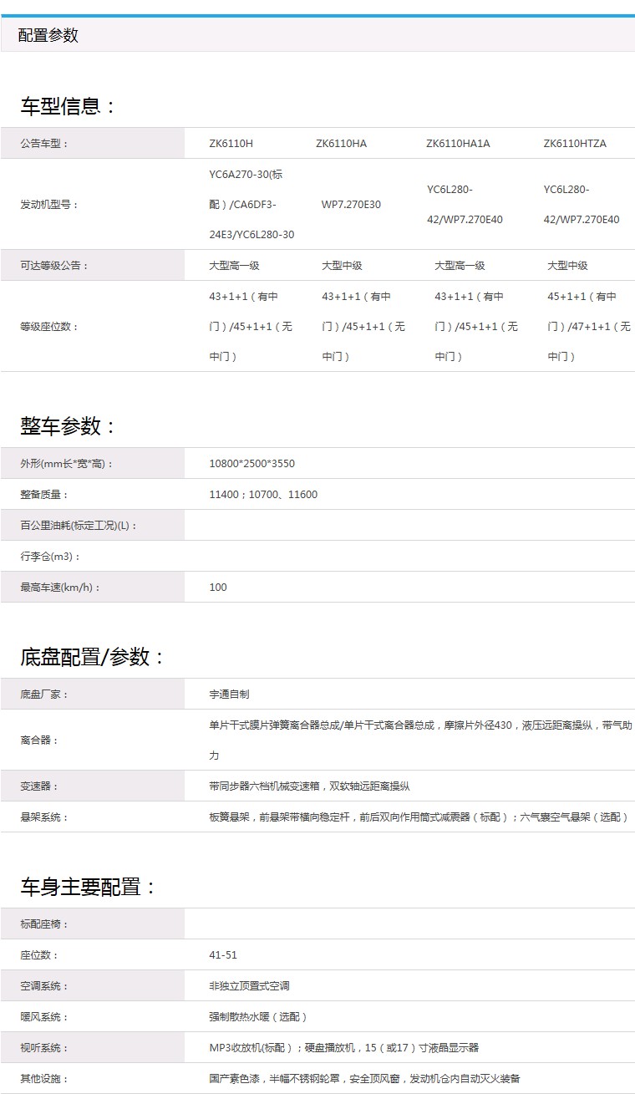This screenshot has width=635, height=1094.
Task: Click the 座位数 row label
Action: 40,955
